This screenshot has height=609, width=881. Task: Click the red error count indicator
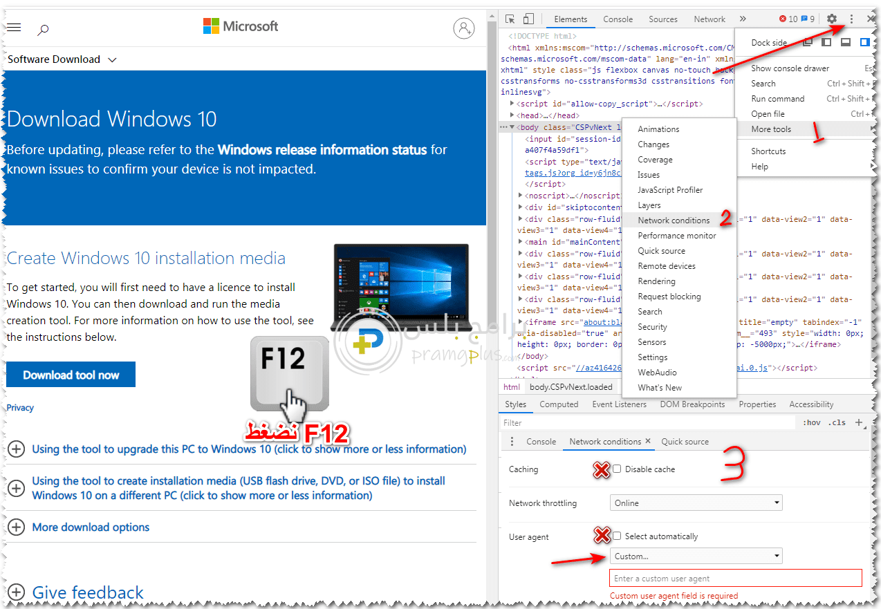pos(788,19)
